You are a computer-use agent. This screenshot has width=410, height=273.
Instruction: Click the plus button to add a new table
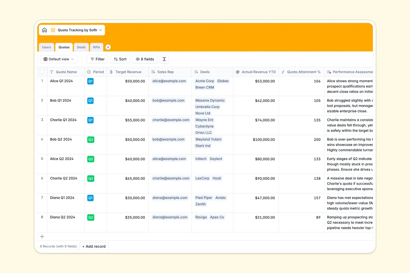(x=108, y=47)
